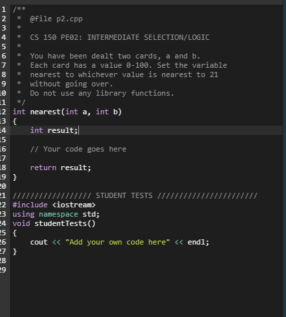Click line number 1 in the gutter
The width and height of the screenshot is (286, 317).
4,9
